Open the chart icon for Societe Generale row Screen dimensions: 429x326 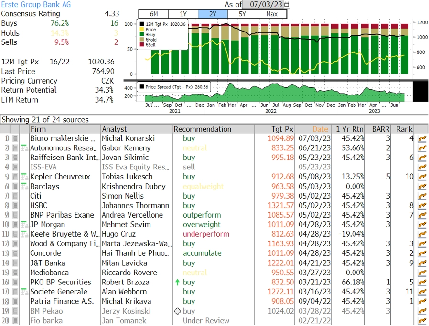[422, 292]
